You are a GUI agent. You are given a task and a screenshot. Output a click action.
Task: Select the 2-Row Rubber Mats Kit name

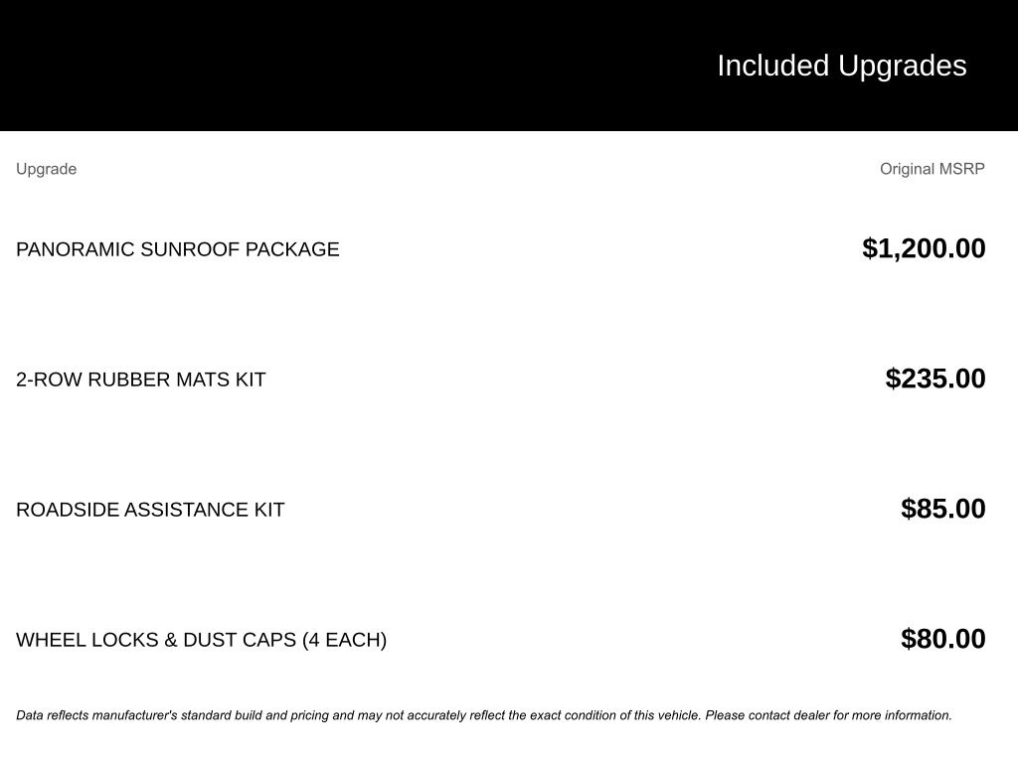[x=140, y=380]
